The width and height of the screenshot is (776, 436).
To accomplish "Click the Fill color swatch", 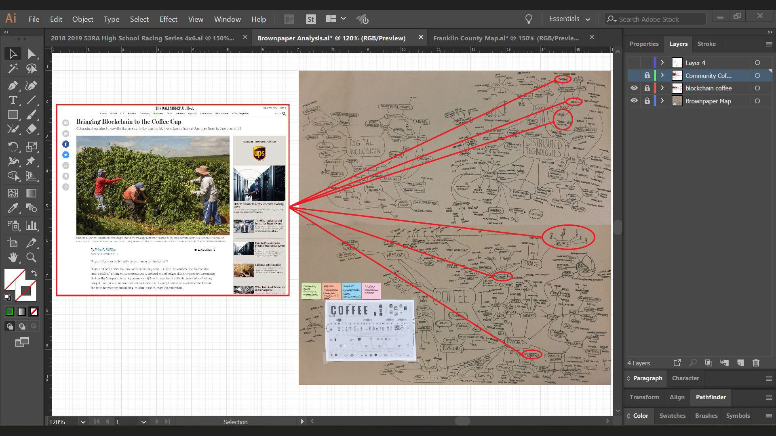I will [14, 279].
